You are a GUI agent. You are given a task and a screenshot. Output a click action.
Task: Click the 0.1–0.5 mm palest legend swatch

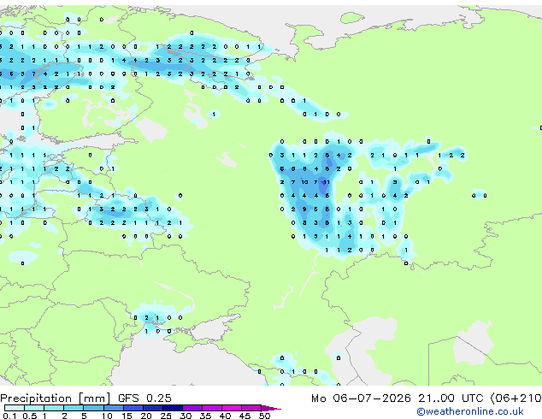pyautogui.click(x=15, y=408)
